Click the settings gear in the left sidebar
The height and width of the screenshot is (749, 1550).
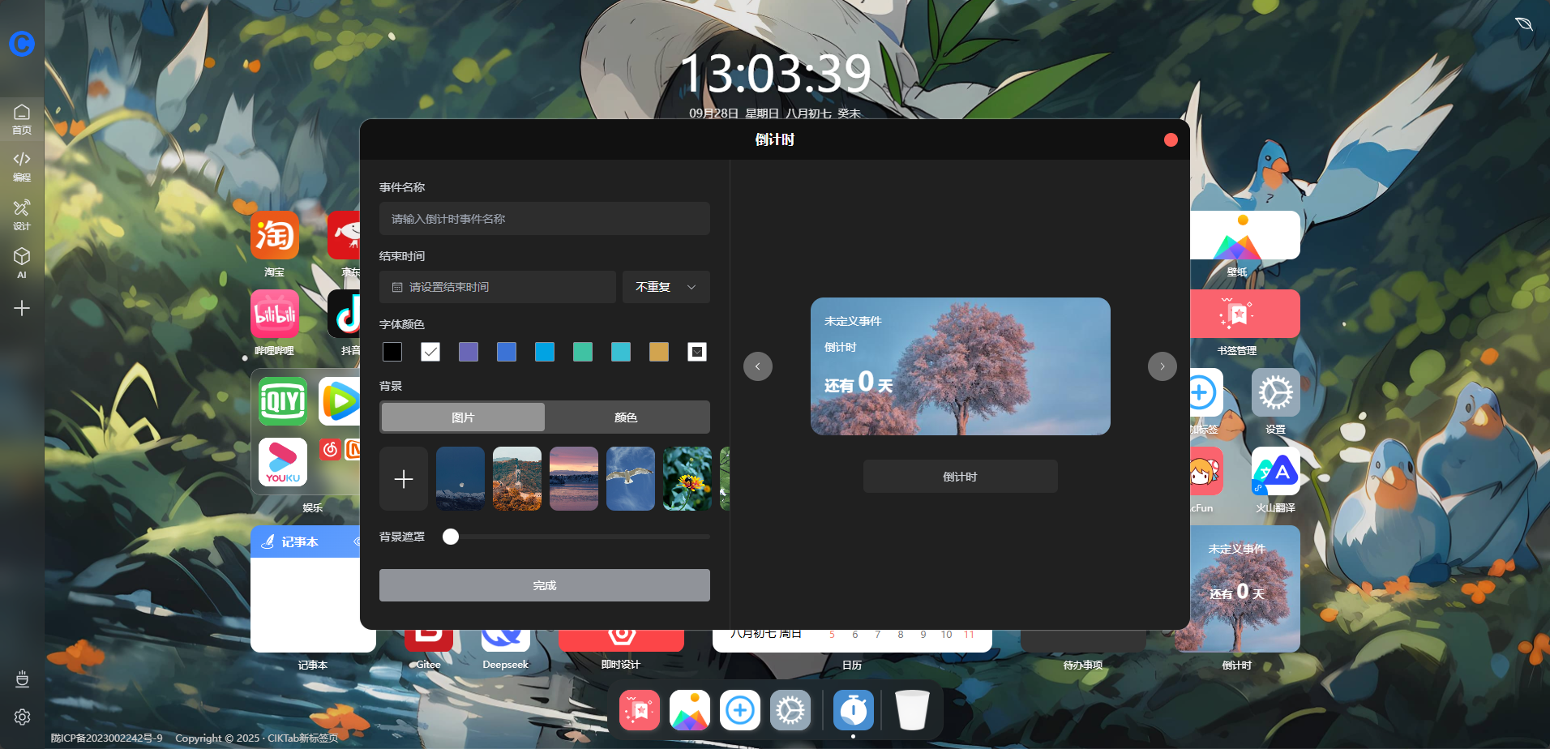pos(22,717)
